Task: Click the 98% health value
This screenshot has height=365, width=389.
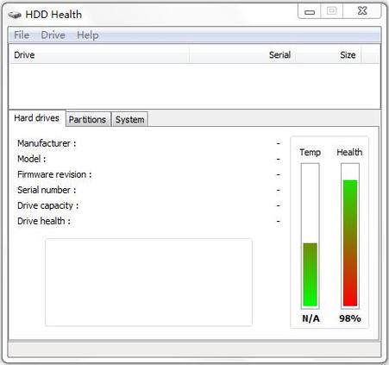Action: pyautogui.click(x=350, y=318)
